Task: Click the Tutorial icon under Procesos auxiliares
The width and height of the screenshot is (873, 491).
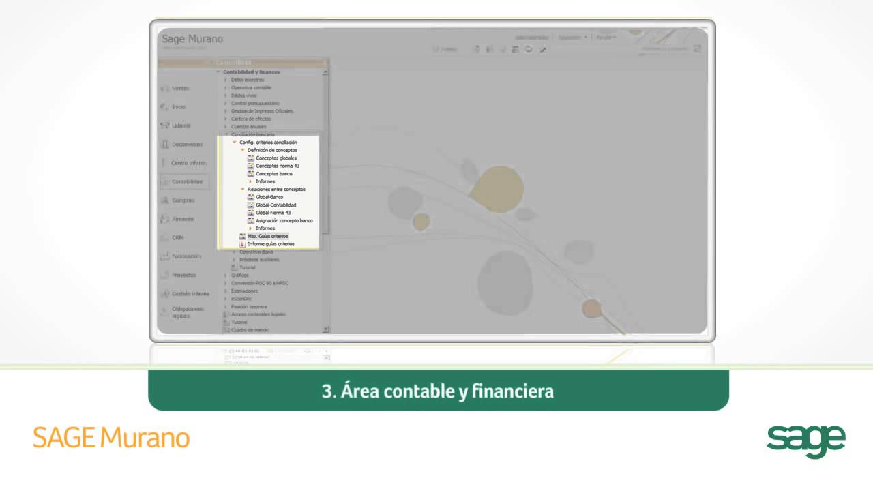Action: (234, 267)
